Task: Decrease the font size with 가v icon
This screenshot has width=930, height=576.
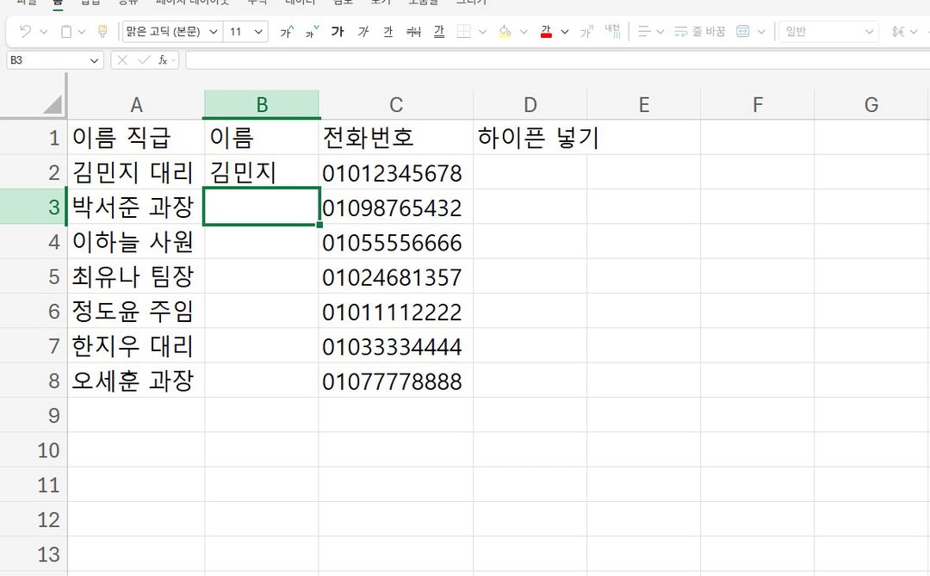Action: tap(312, 32)
